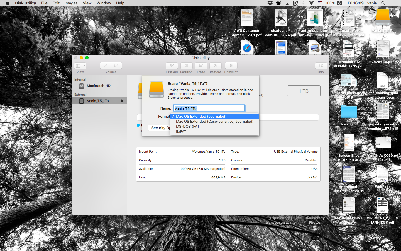Open the AirPlay display menu

(287, 3)
